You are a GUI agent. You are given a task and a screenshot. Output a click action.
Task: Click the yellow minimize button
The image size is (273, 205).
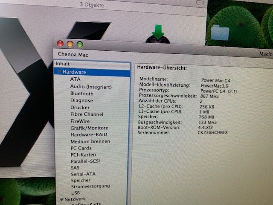(70, 44)
